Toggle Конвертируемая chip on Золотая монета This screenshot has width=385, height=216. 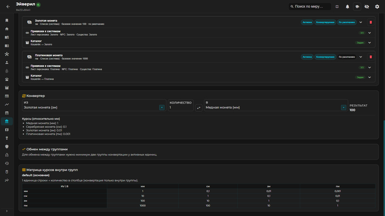(x=325, y=22)
